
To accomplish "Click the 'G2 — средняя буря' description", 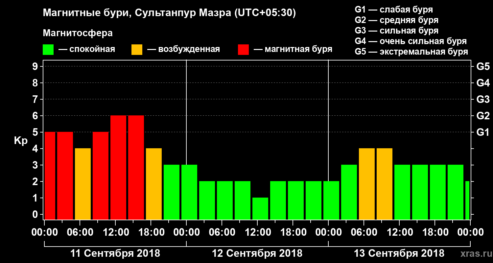I will point(397,20).
